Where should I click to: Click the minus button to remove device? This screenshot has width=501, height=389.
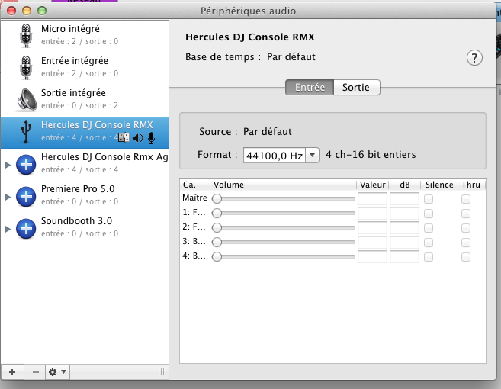pyautogui.click(x=35, y=371)
